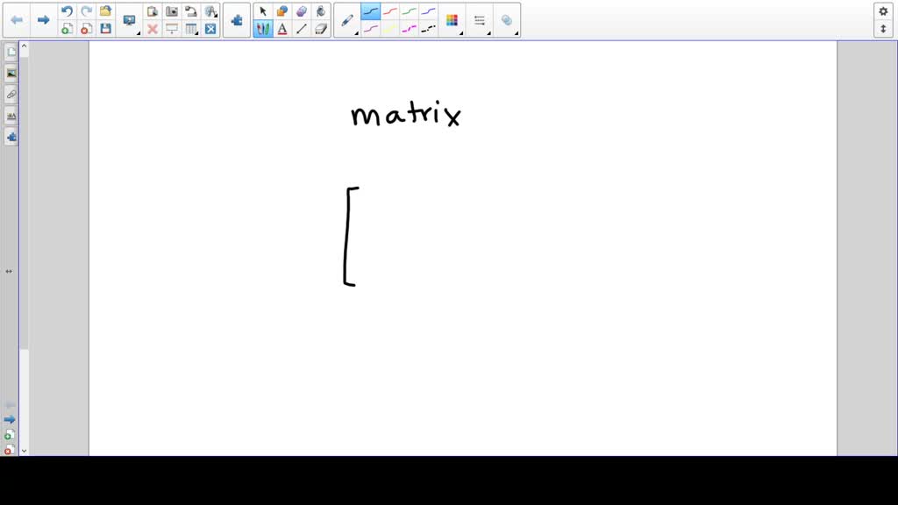Redo the last undone action

86,11
